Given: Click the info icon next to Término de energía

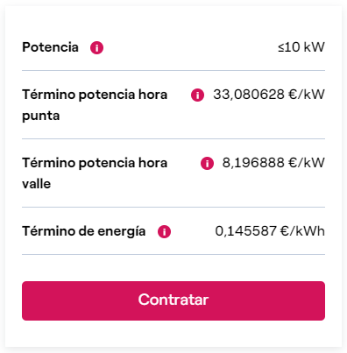Looking at the screenshot, I should (164, 232).
